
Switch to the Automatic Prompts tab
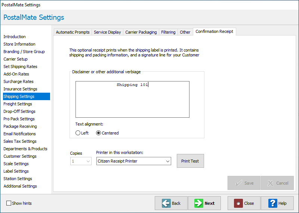[x=73, y=32]
